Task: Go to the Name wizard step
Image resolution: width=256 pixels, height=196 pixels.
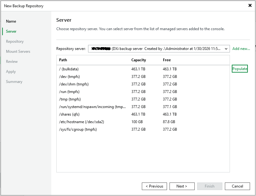Action: (11, 21)
